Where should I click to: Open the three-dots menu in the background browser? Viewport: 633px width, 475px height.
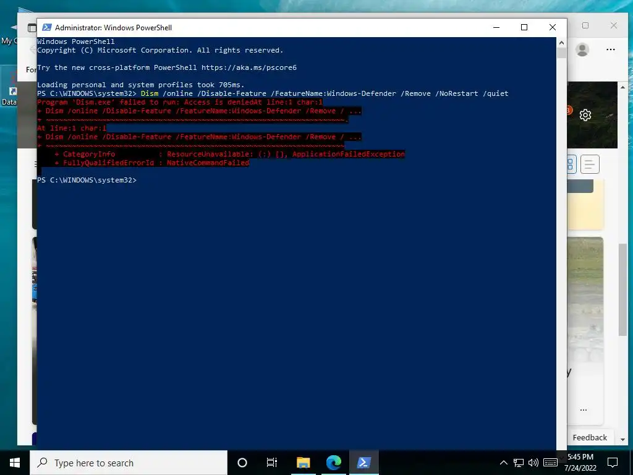click(610, 49)
